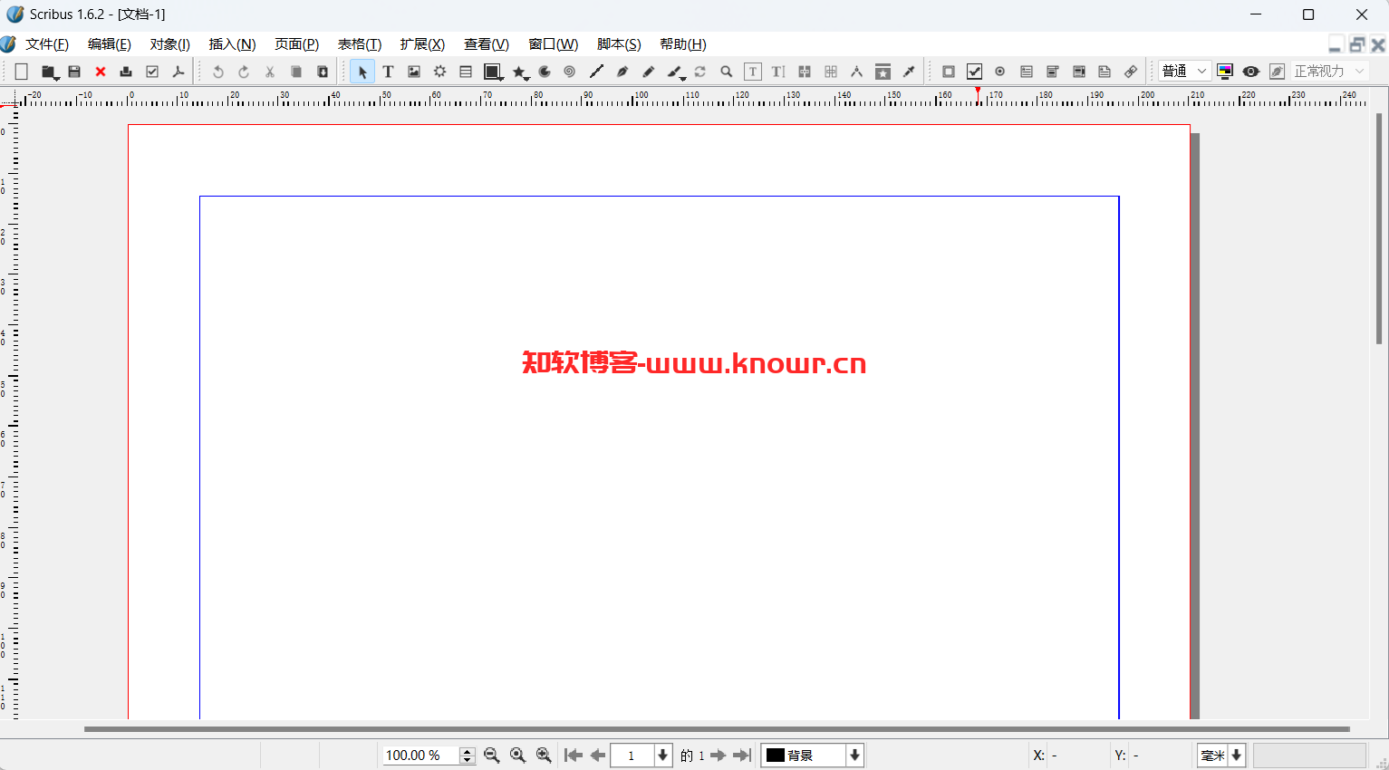Image resolution: width=1389 pixels, height=770 pixels.
Task: Click the Open document folder icon
Action: (49, 72)
